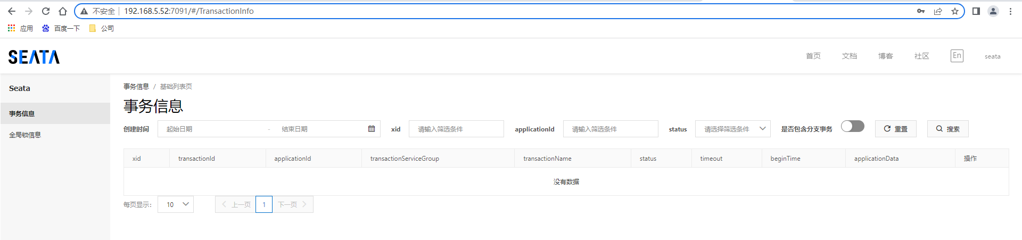This screenshot has width=1022, height=240.
Task: Click the 没有数据 empty table message
Action: pyautogui.click(x=566, y=182)
